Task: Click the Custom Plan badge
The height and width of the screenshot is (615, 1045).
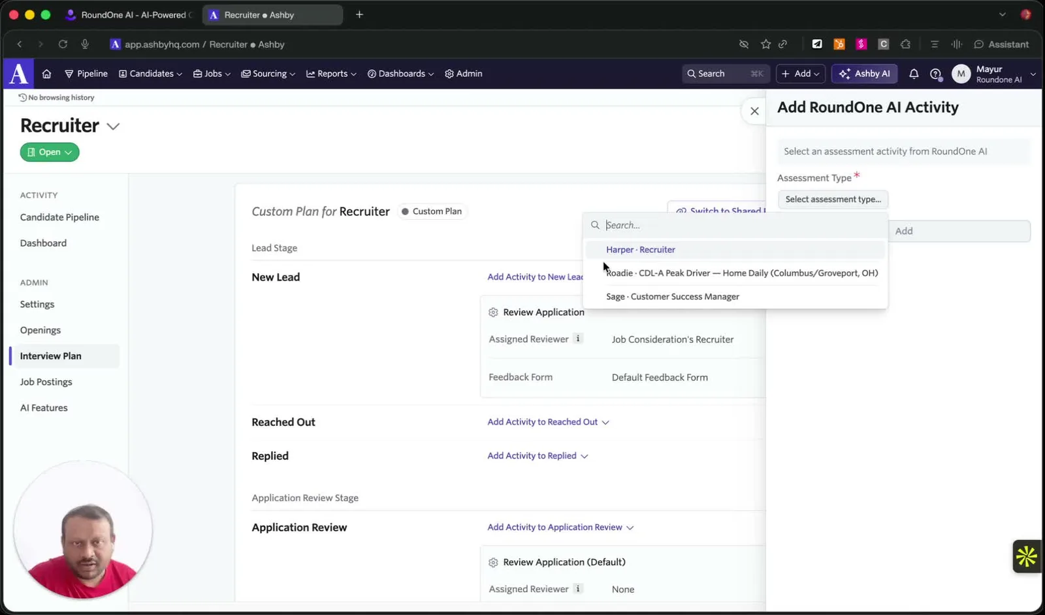Action: pos(432,211)
